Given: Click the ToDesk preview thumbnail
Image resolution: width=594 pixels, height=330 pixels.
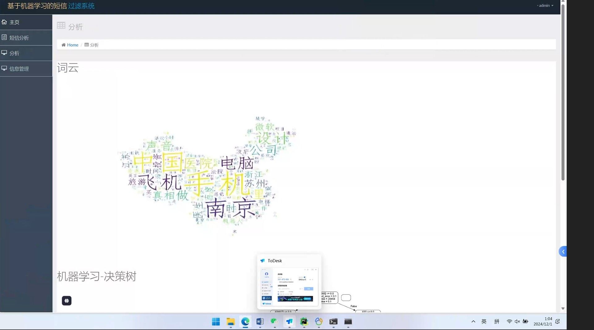Looking at the screenshot, I should pyautogui.click(x=289, y=285).
